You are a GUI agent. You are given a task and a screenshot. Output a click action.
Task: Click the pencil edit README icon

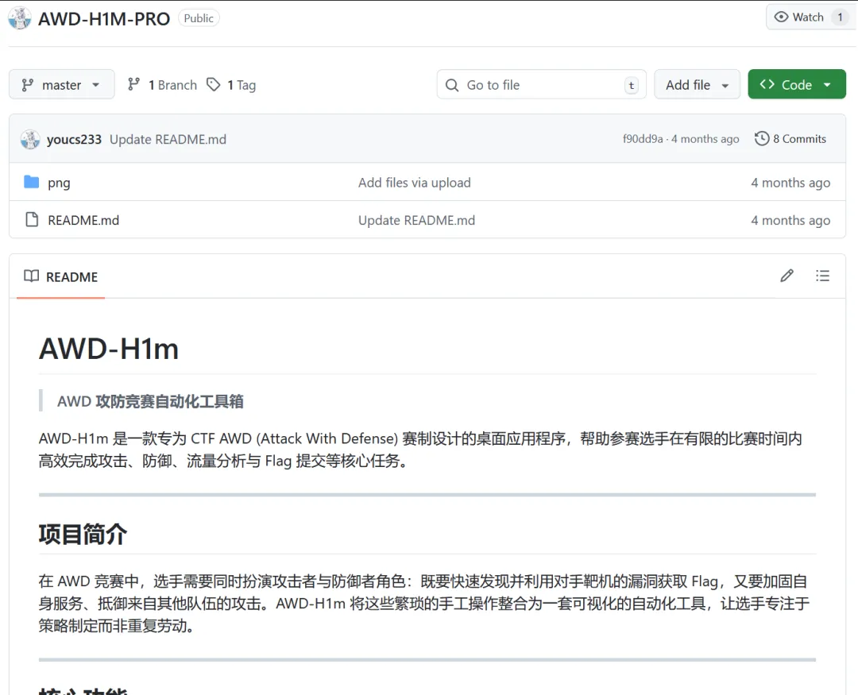pyautogui.click(x=786, y=276)
